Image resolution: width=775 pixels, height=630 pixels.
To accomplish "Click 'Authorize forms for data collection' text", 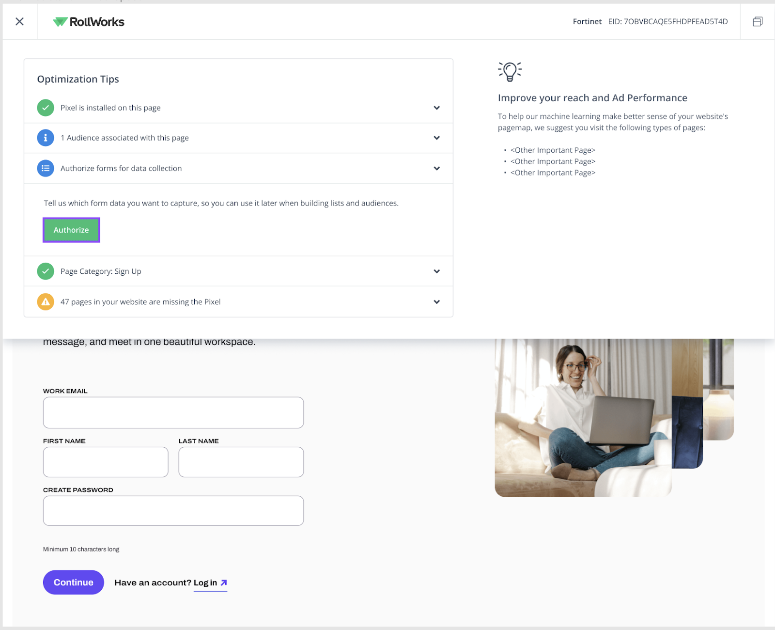I will tap(121, 168).
